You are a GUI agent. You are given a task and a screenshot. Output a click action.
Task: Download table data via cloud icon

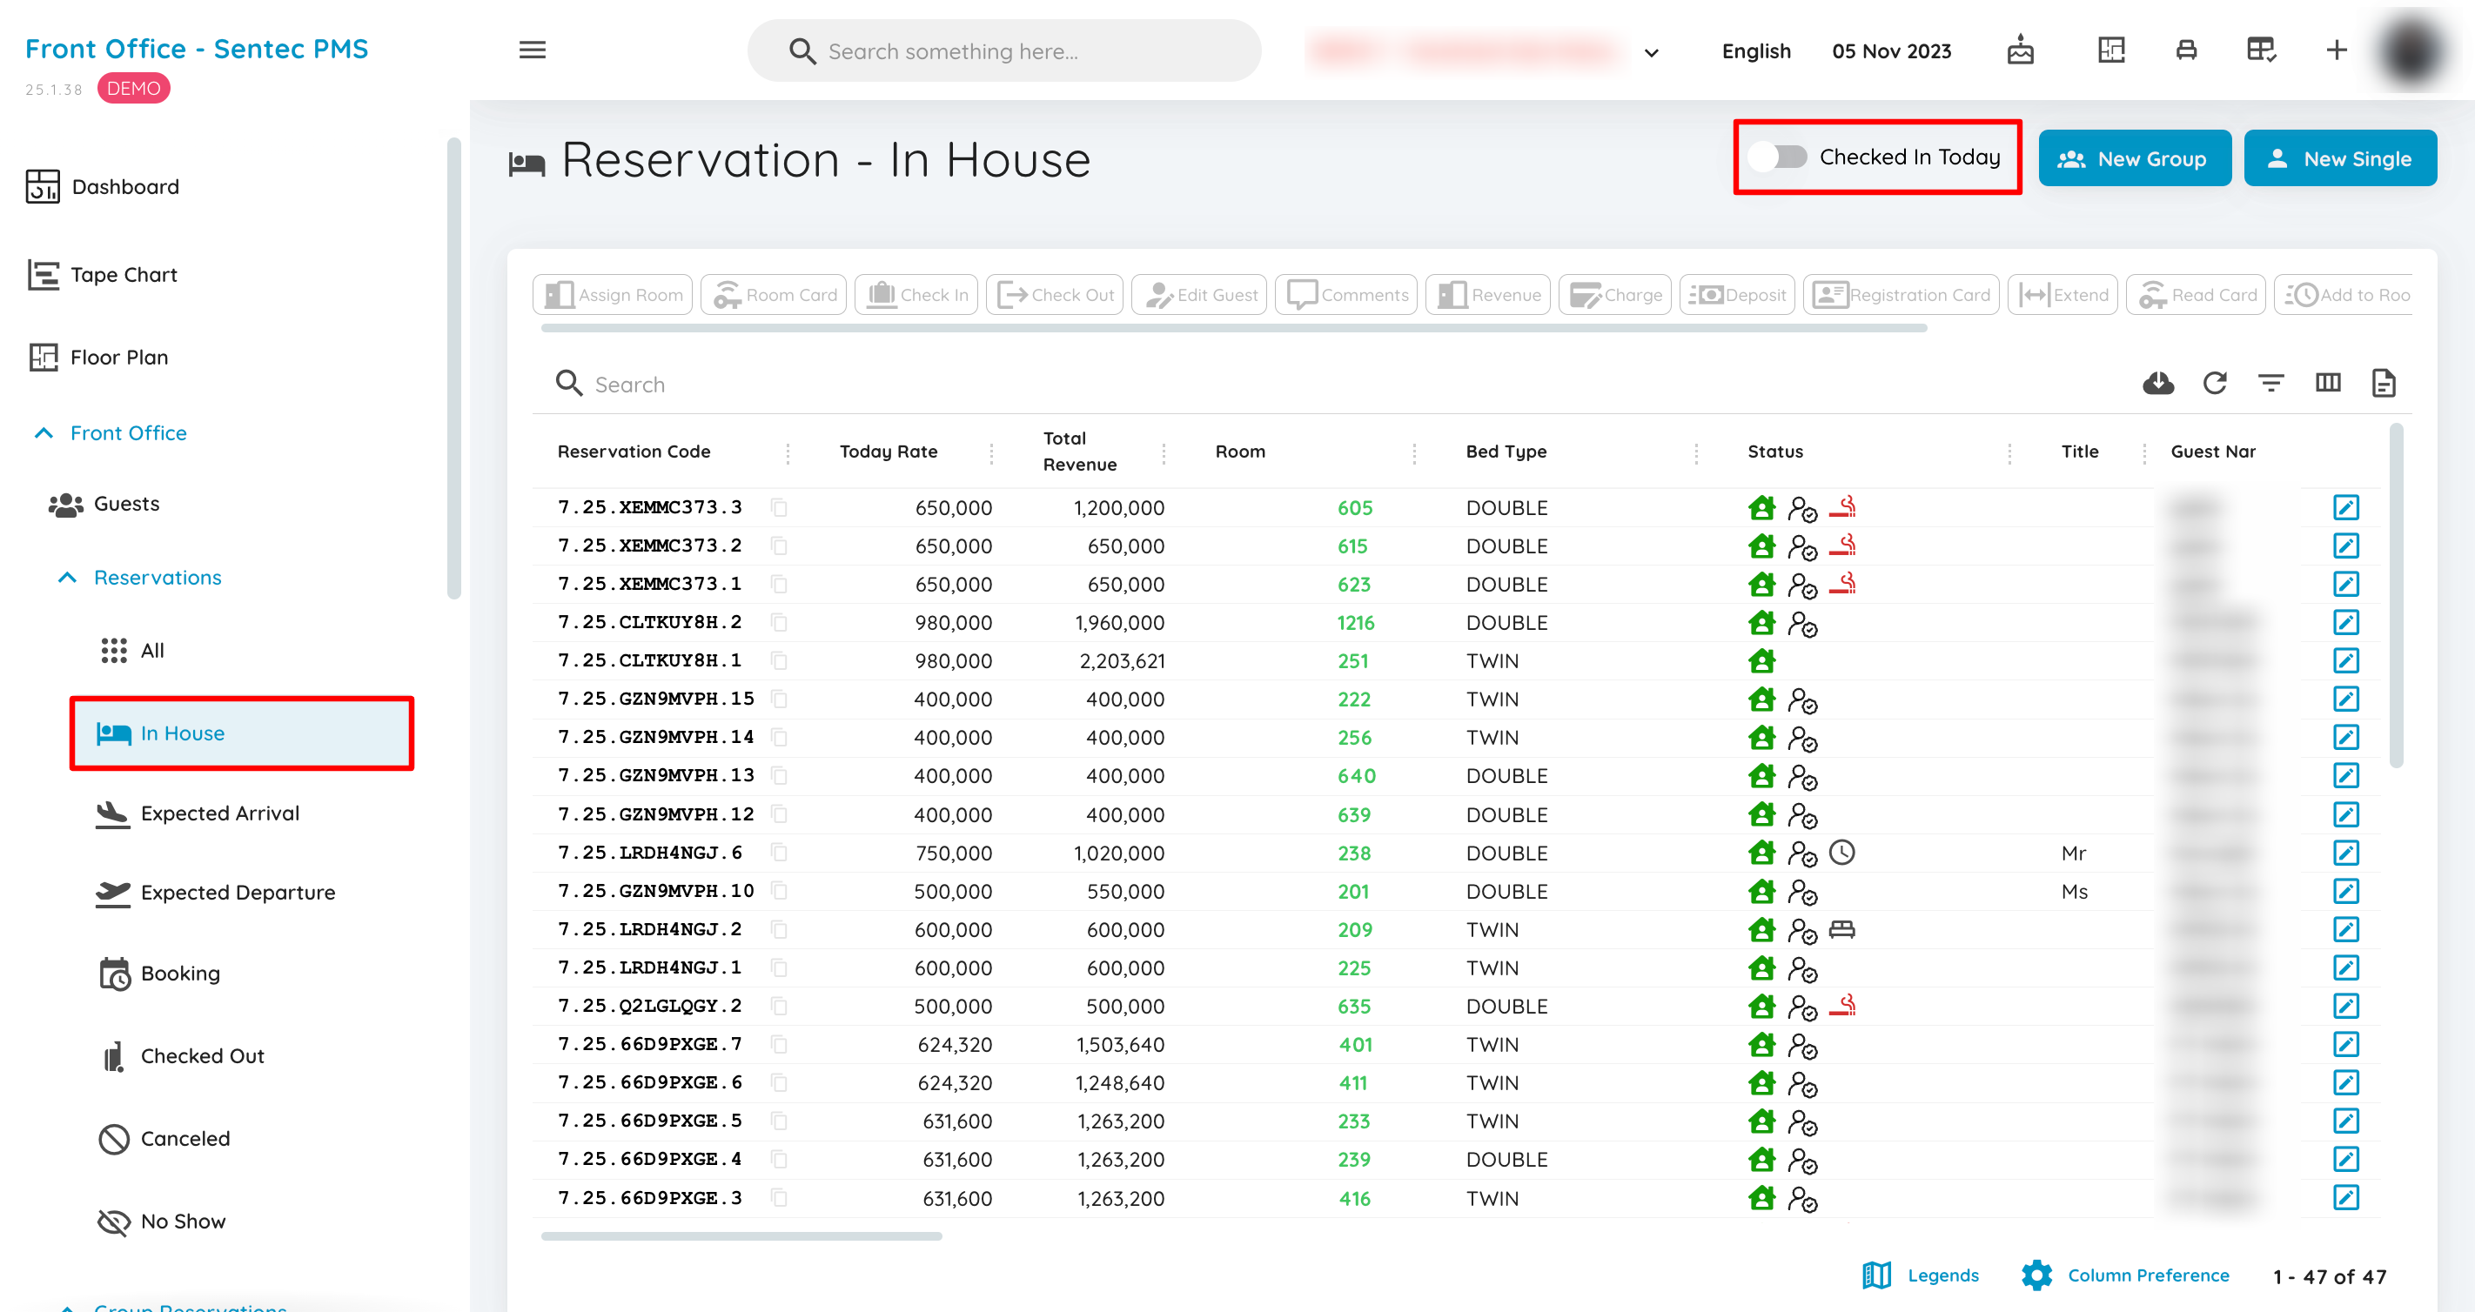click(x=2158, y=383)
